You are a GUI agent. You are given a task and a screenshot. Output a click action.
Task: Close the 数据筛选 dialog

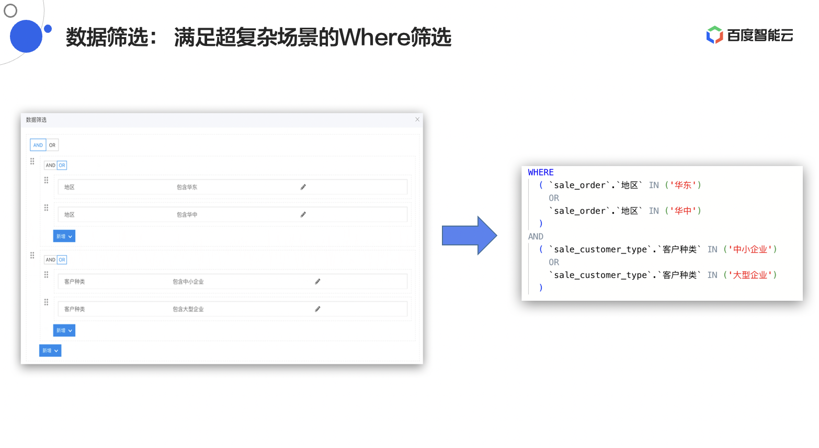pyautogui.click(x=417, y=120)
